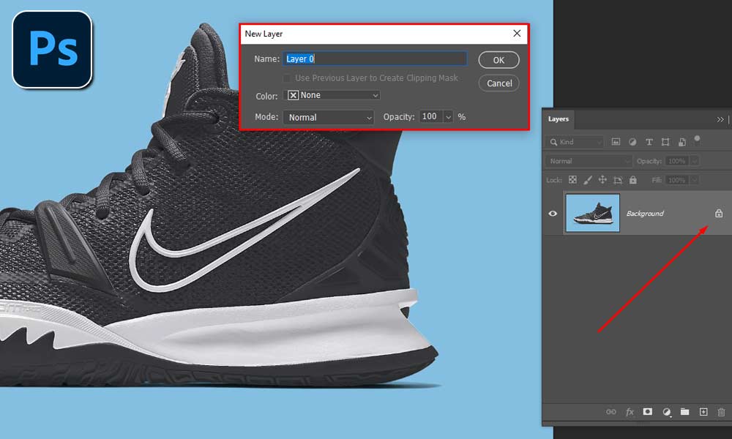
Task: Click the Delete layer trash icon
Action: 721,412
